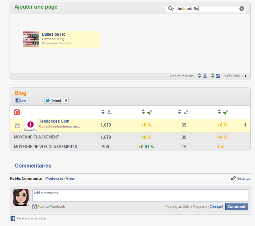Click the MOYENNE CLASSEMENT label
The width and height of the screenshot is (255, 226).
36,137
